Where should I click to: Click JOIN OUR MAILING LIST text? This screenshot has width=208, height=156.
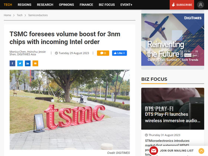click(176, 150)
